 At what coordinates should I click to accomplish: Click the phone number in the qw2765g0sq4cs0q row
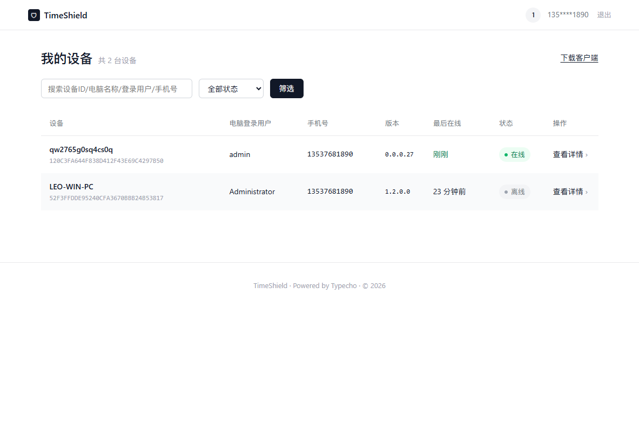[330, 154]
